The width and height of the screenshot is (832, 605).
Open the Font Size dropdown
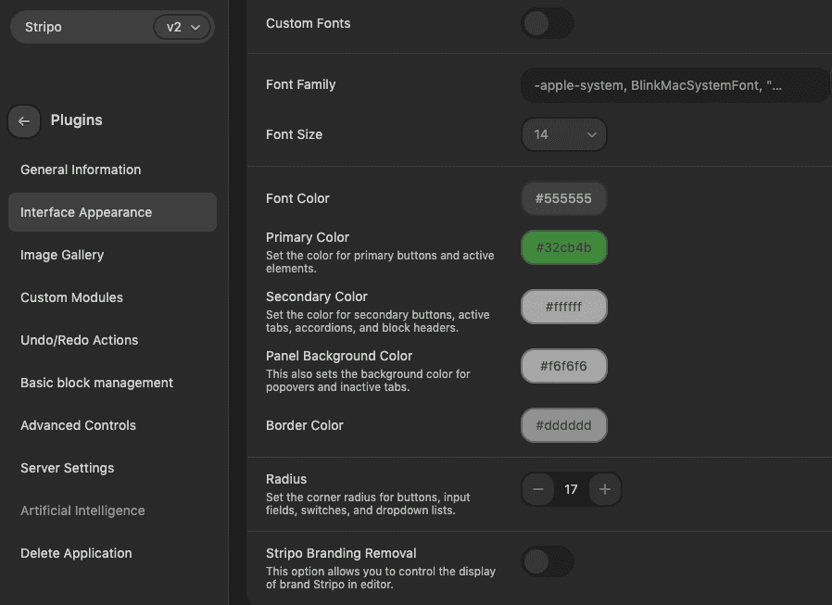[x=564, y=134]
